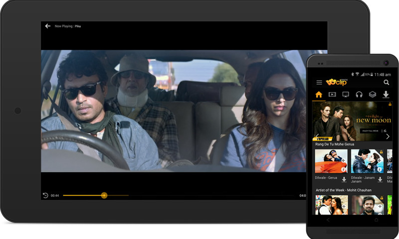Image resolution: width=399 pixels, height=239 pixels.
Task: Go to next banner with right chevron
Action: 388,136
